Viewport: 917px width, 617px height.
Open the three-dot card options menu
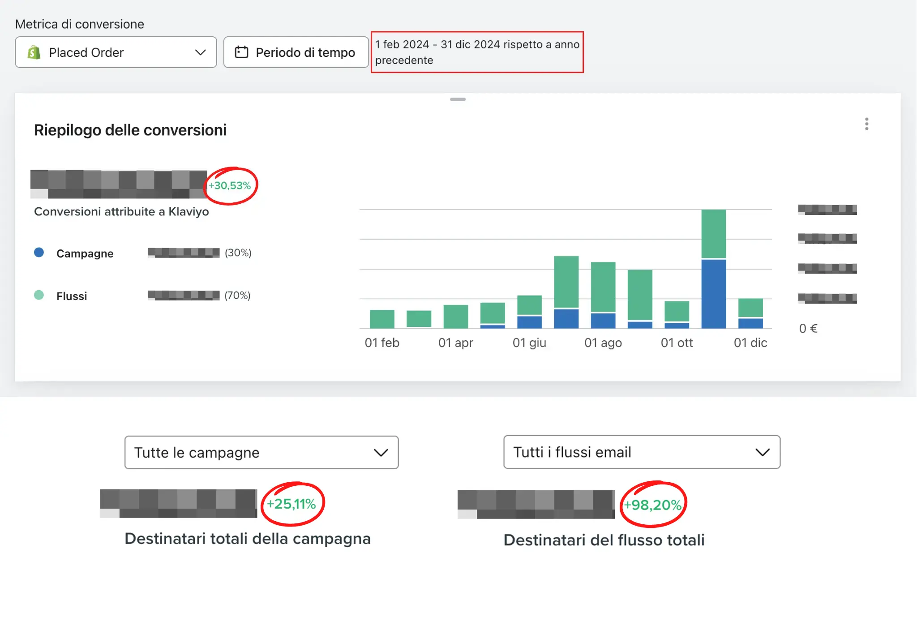point(866,124)
